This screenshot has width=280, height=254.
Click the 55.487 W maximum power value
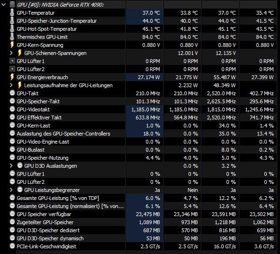225,77
